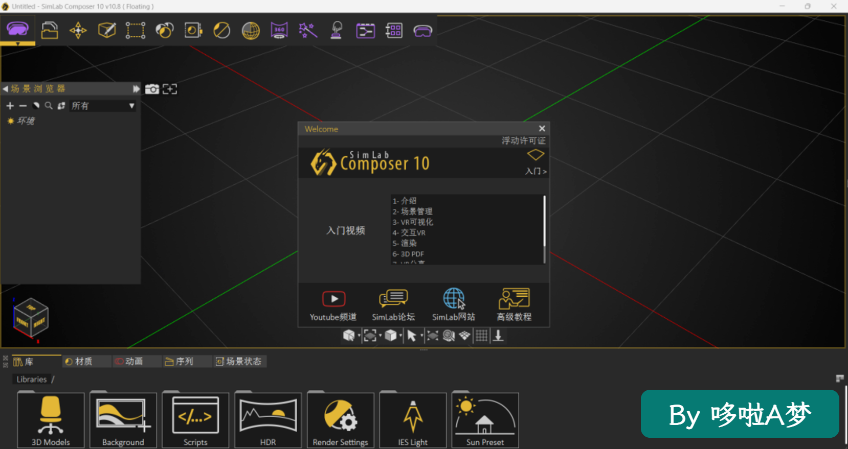Open the HDR library folder
Viewport: 848px width, 449px height.
268,420
